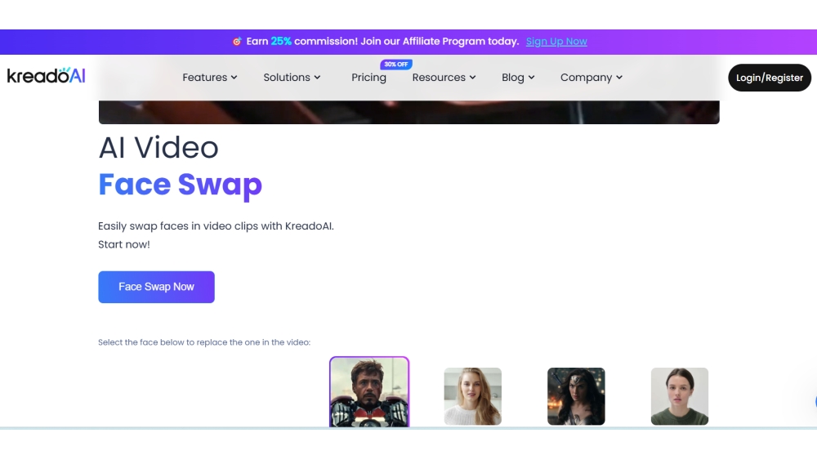The image size is (817, 460).
Task: Expand the Resources chevron arrow
Action: [472, 78]
